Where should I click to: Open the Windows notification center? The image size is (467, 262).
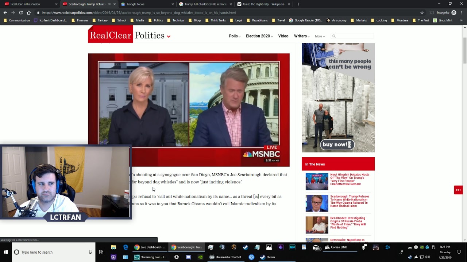(x=459, y=252)
